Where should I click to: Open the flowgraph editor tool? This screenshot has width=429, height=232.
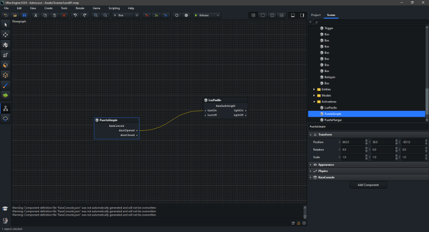tap(6, 108)
